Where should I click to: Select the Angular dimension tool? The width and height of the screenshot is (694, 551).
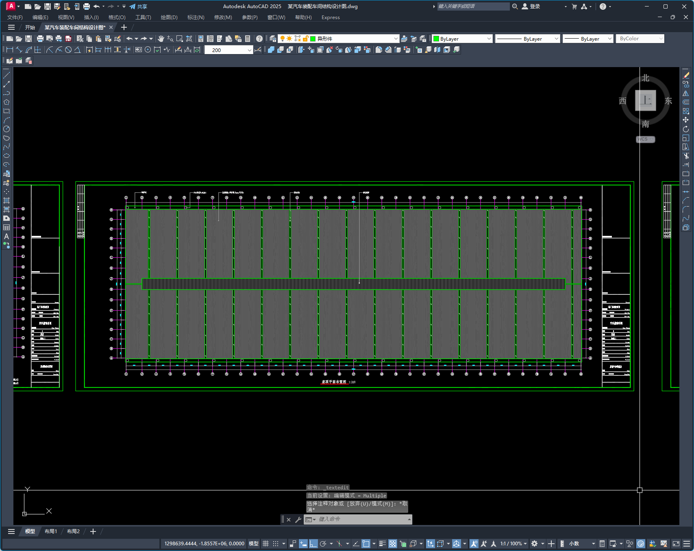click(77, 50)
